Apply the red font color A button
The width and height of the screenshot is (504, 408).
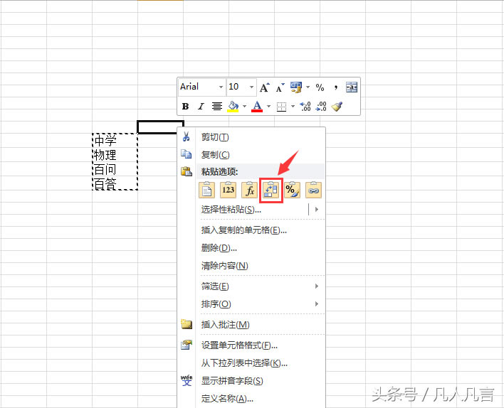pos(257,107)
